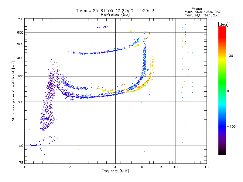This screenshot has width=243, height=182.
Task: Click the colorbar tick label "100"
Action: (x=230, y=56)
